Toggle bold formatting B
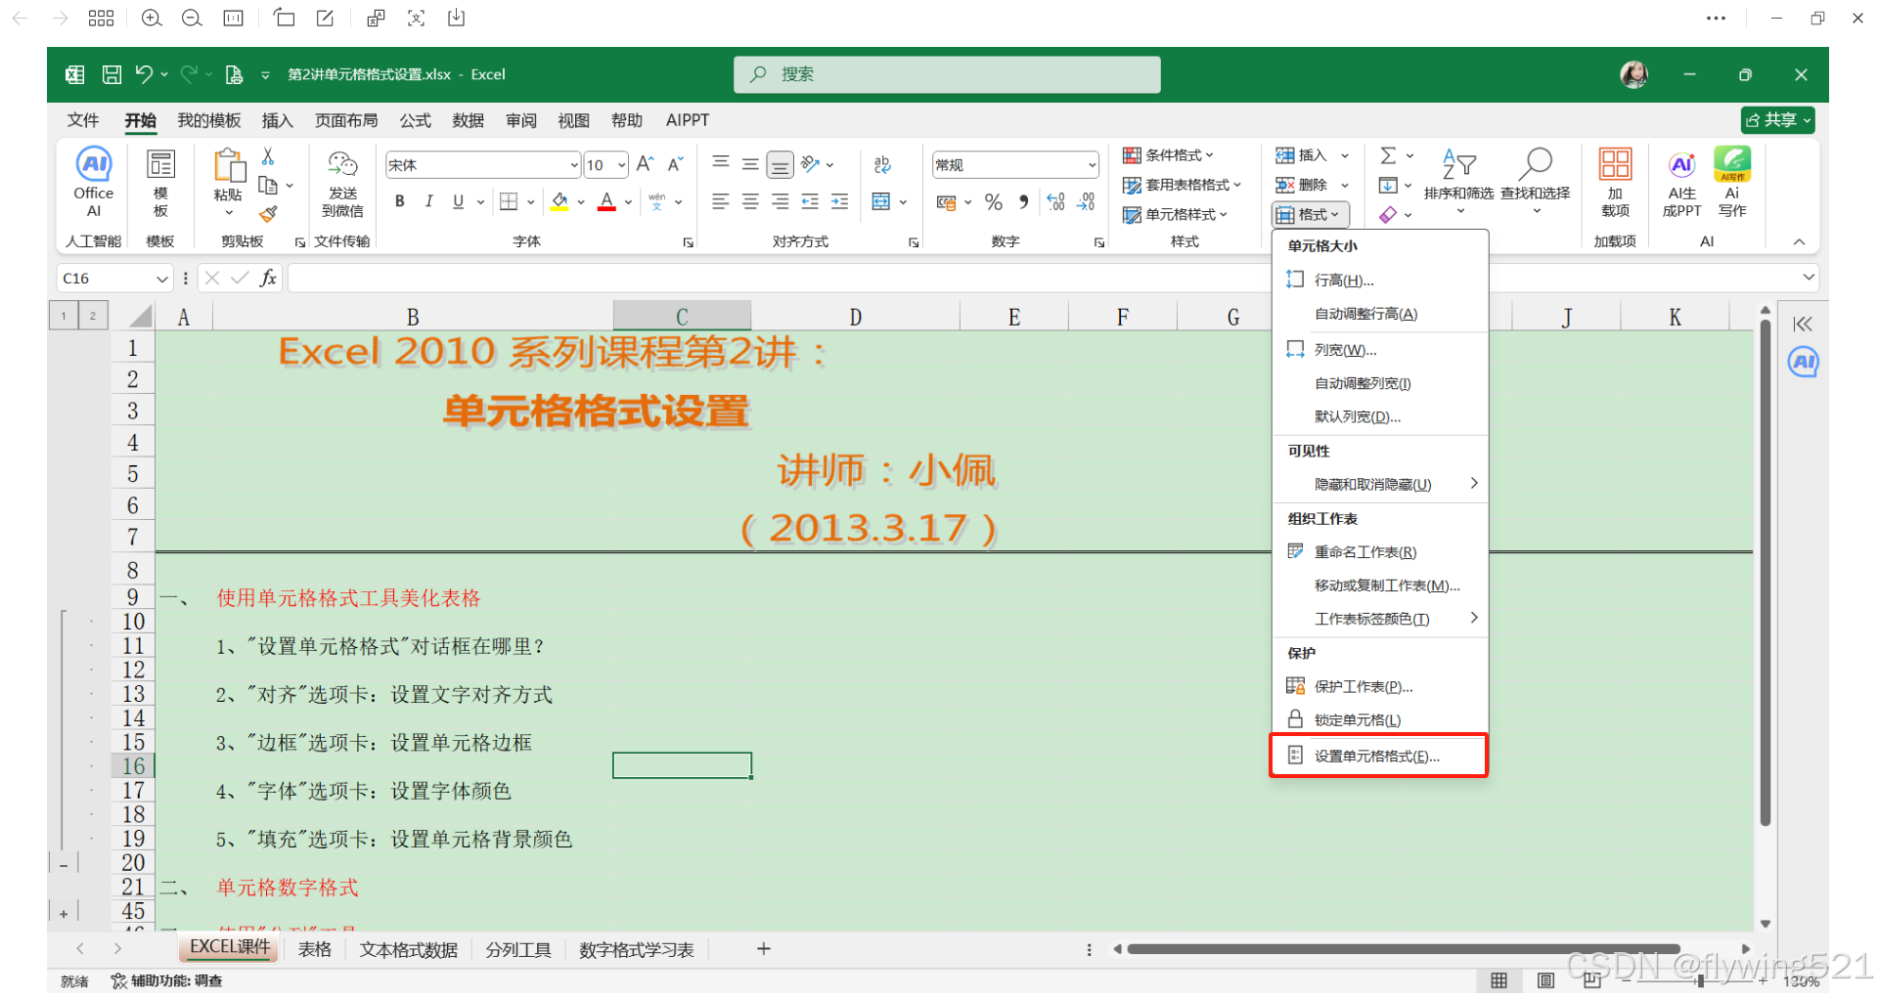 click(x=399, y=201)
